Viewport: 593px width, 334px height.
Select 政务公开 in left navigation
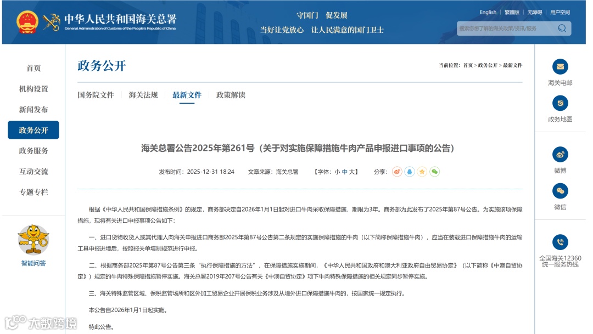pos(33,130)
